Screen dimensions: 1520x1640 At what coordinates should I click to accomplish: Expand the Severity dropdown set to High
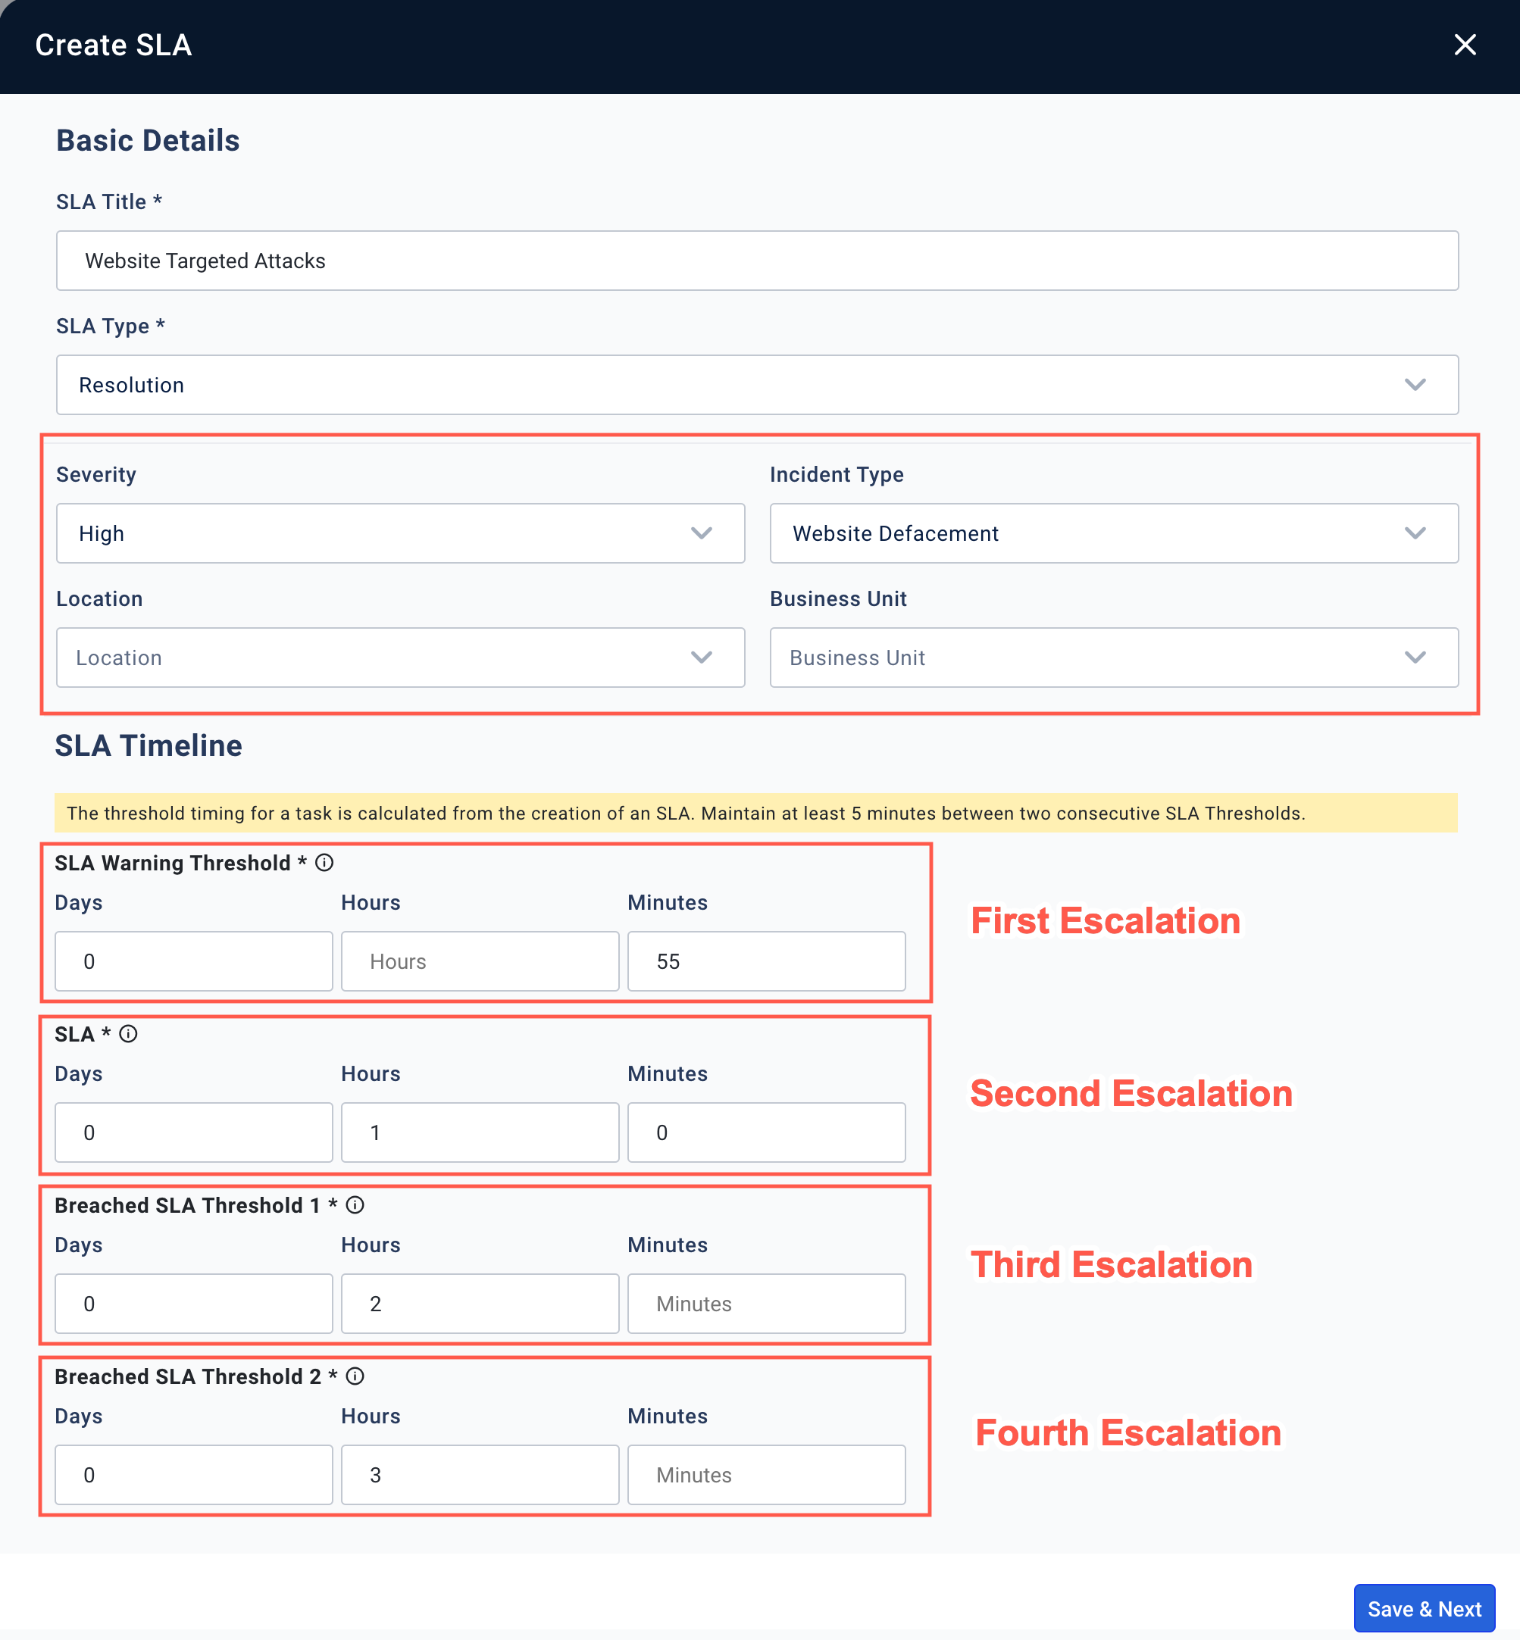pos(400,533)
